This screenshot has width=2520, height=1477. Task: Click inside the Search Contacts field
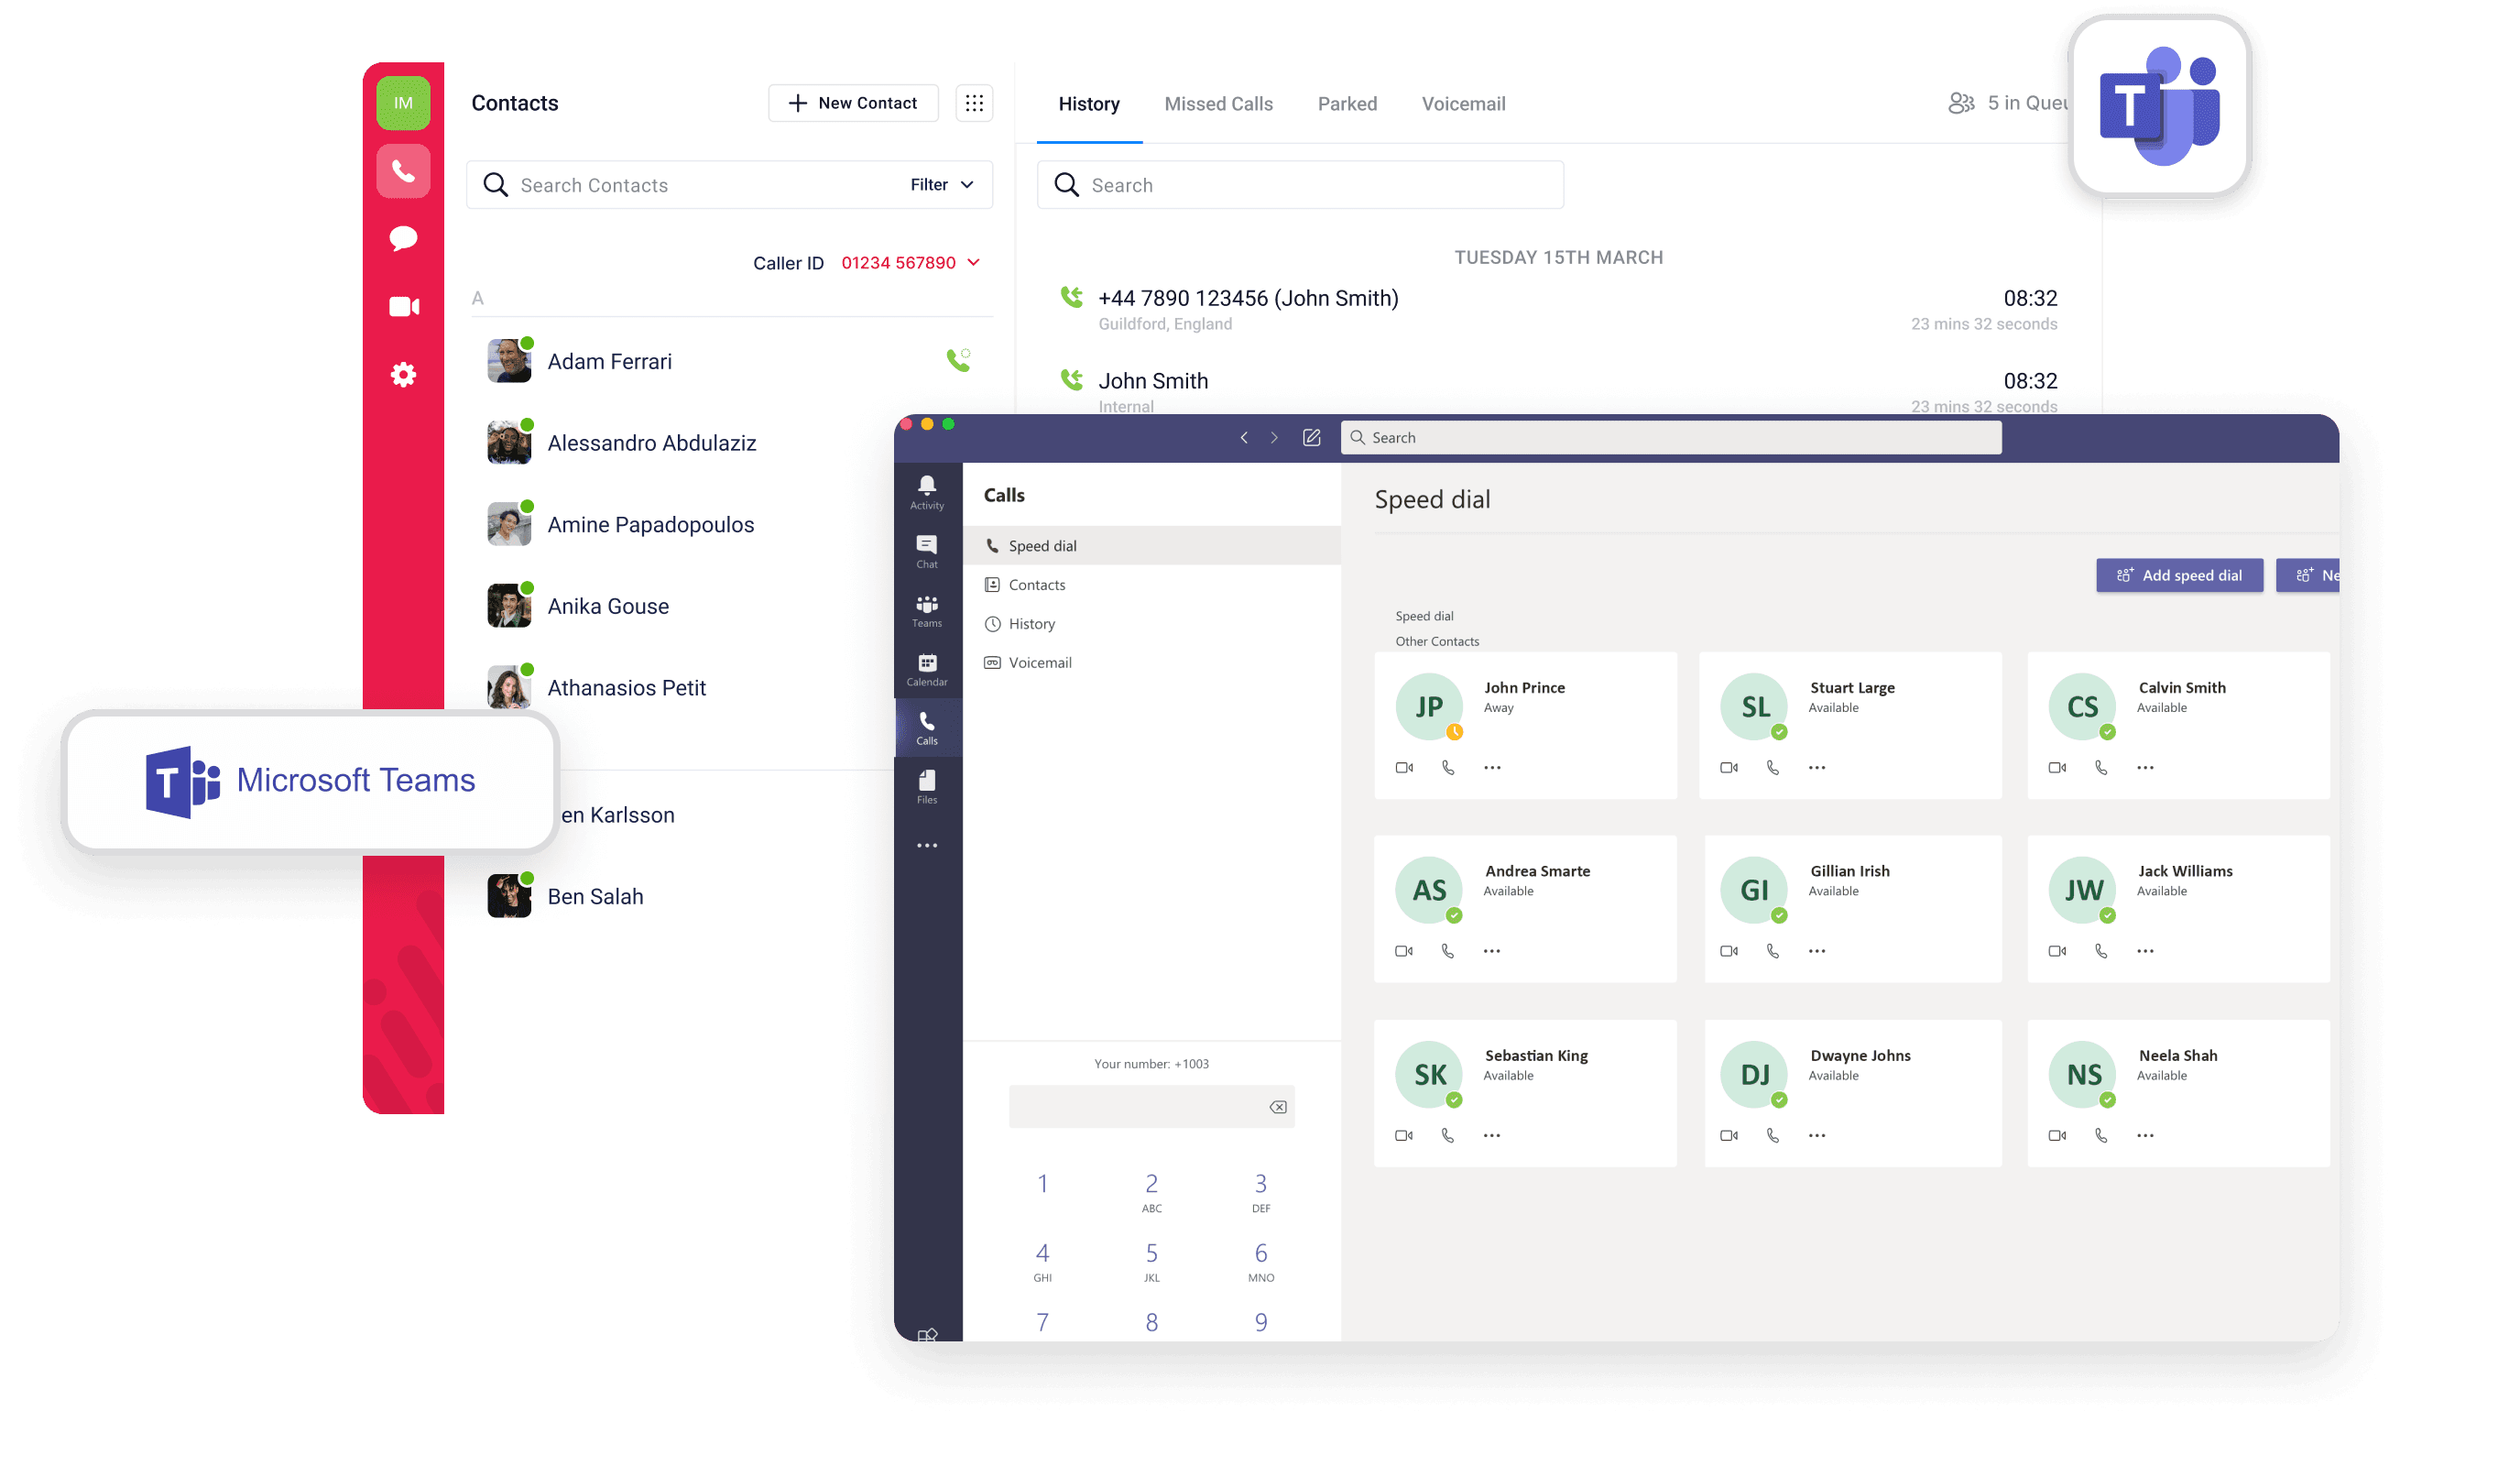(x=640, y=184)
